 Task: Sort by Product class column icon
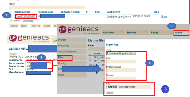tap(55, 12)
